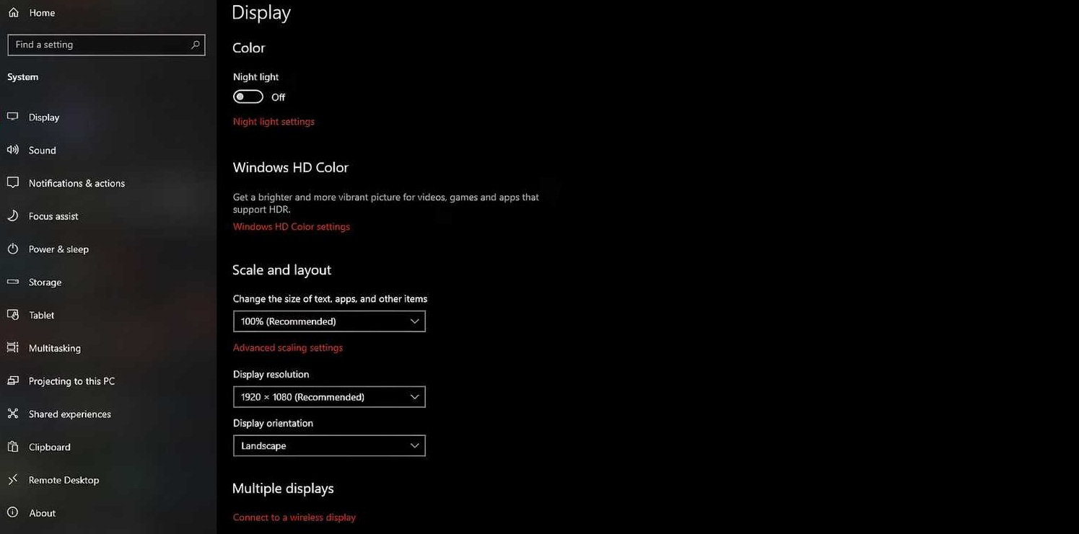Toggle the Night light switch
This screenshot has height=534, width=1079.
[x=248, y=97]
